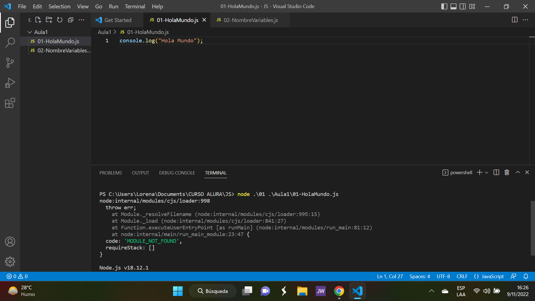Split the terminal panel
The width and height of the screenshot is (535, 301).
coord(496,173)
